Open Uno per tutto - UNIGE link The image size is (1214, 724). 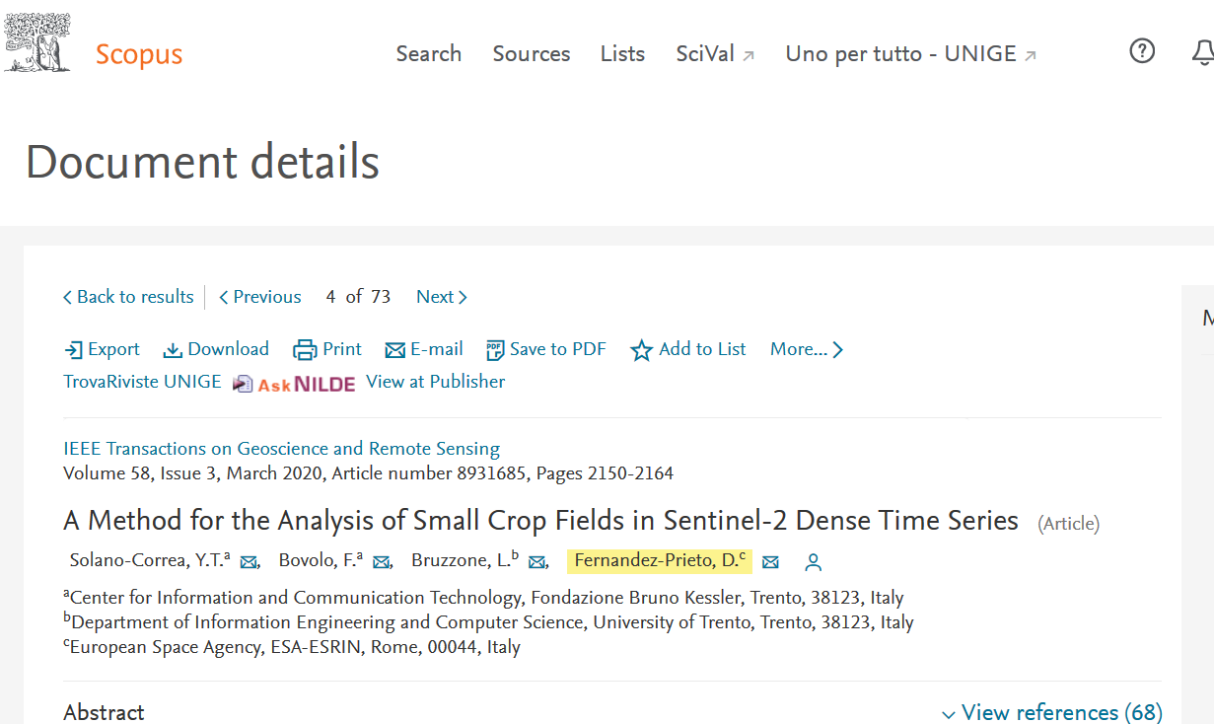click(x=910, y=53)
